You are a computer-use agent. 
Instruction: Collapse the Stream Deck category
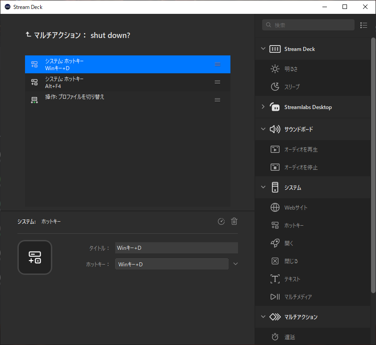click(x=263, y=49)
